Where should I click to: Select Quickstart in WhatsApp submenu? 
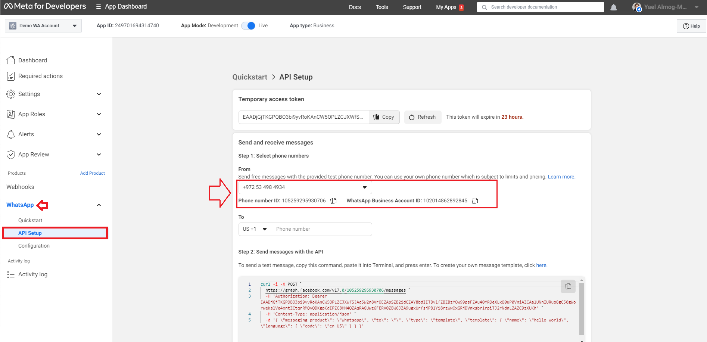tap(30, 220)
